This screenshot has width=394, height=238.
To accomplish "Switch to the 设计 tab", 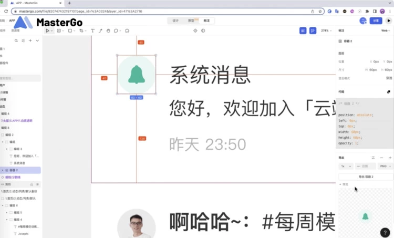I will (x=175, y=20).
